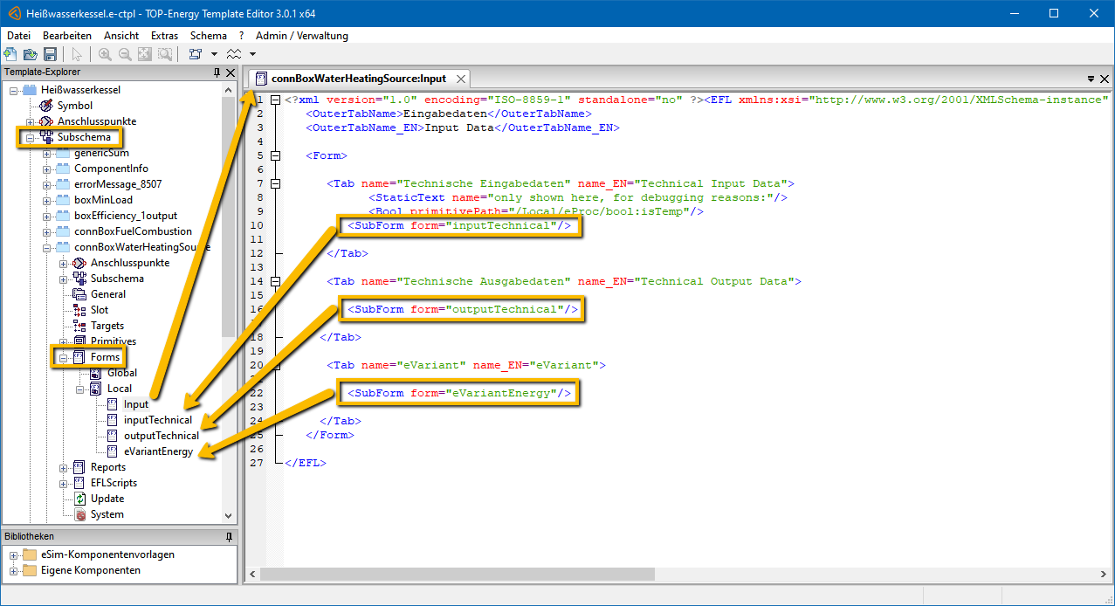Viewport: 1115px width, 606px height.
Task: Click the Slot item icon in tree
Action: (x=80, y=310)
